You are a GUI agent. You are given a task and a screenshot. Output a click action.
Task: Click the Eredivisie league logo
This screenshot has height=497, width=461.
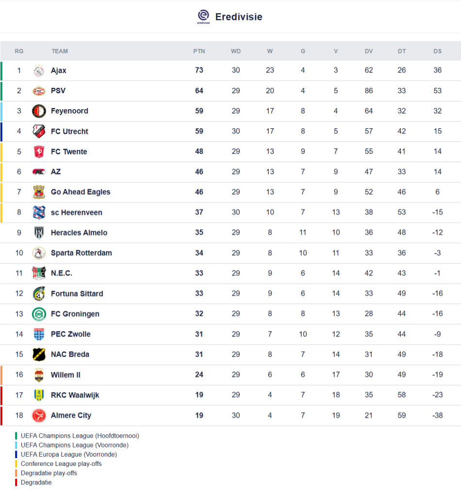203,17
